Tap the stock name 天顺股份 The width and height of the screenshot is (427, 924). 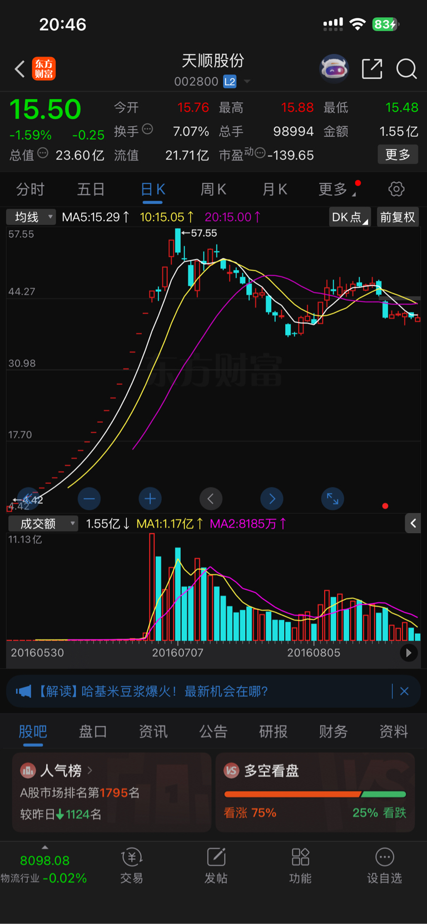(213, 61)
